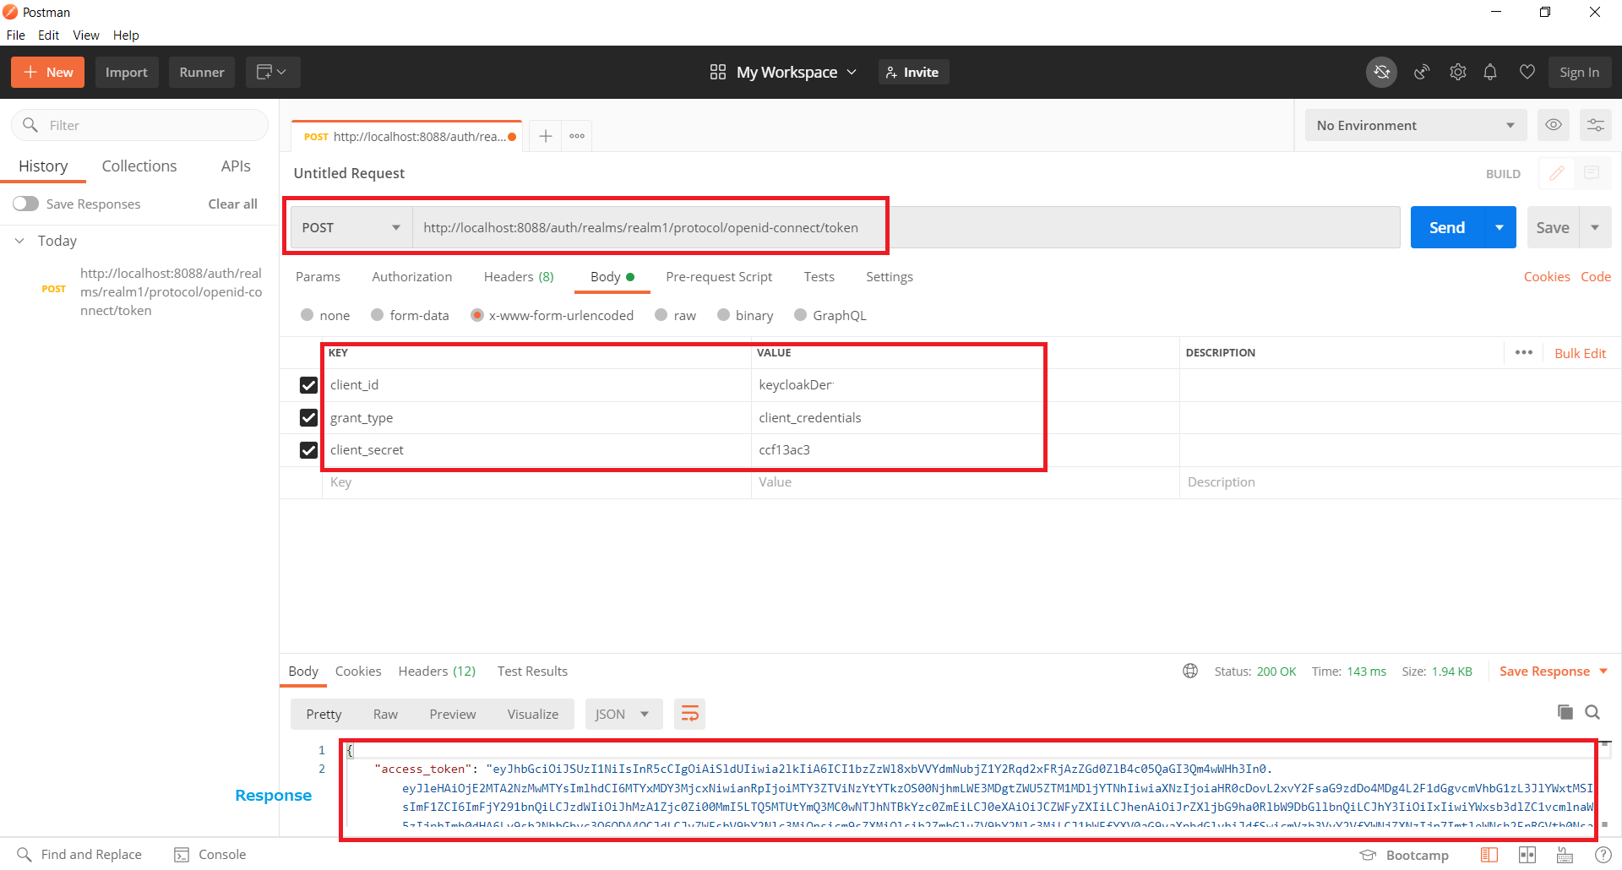Collapse the Today history group
This screenshot has width=1622, height=870.
point(19,241)
